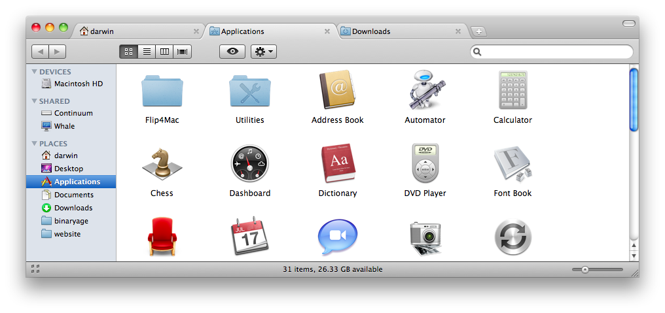
Task: Switch to list view
Action: point(147,52)
